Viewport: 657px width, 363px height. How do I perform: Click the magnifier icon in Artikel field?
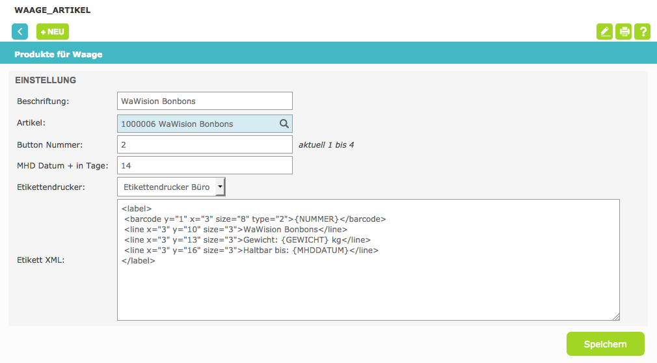(x=284, y=124)
